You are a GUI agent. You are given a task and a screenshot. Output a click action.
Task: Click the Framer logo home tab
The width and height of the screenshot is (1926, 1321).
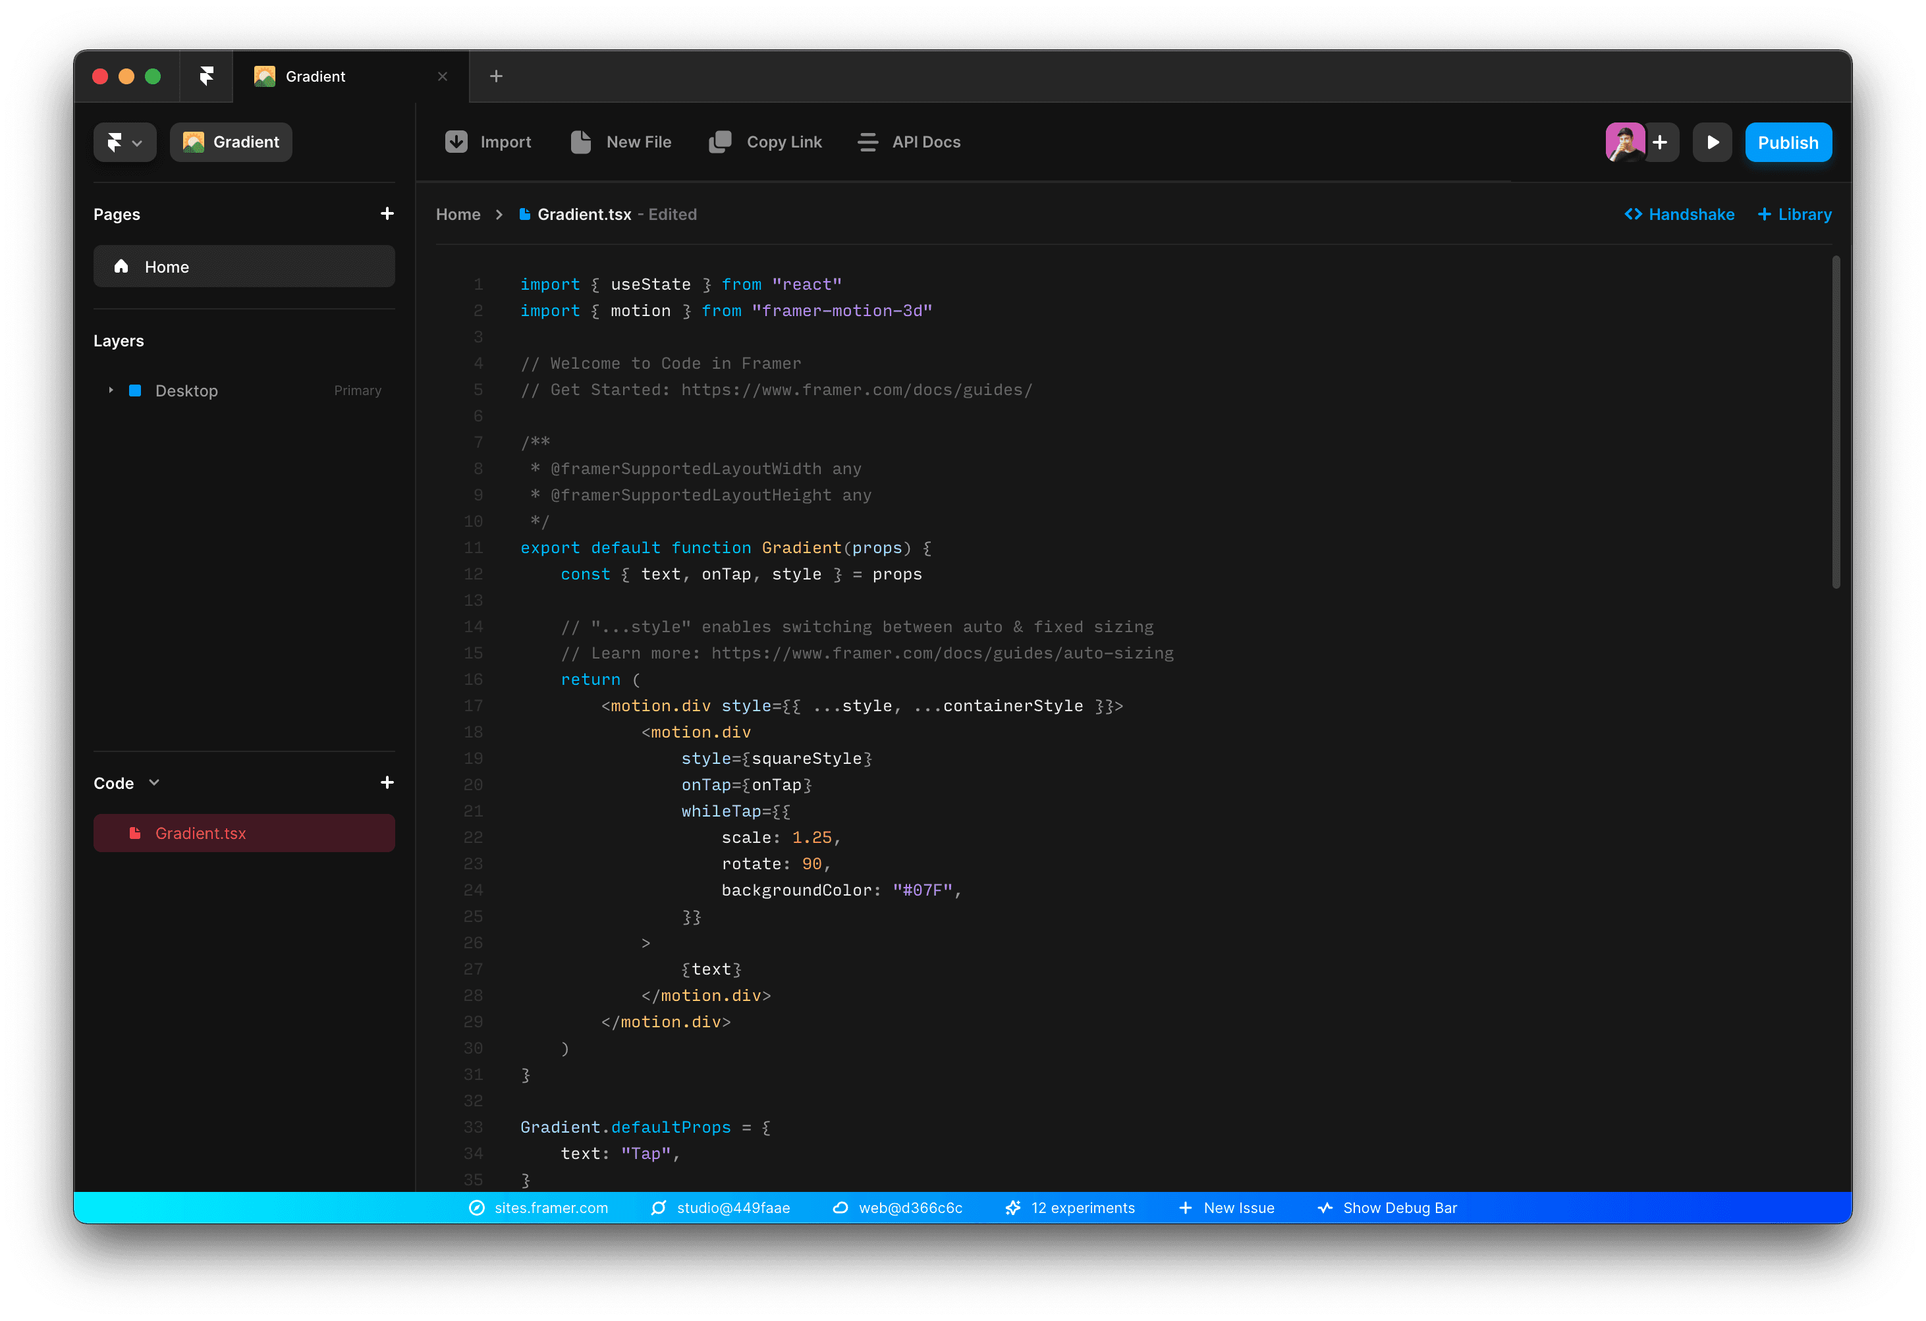(206, 76)
